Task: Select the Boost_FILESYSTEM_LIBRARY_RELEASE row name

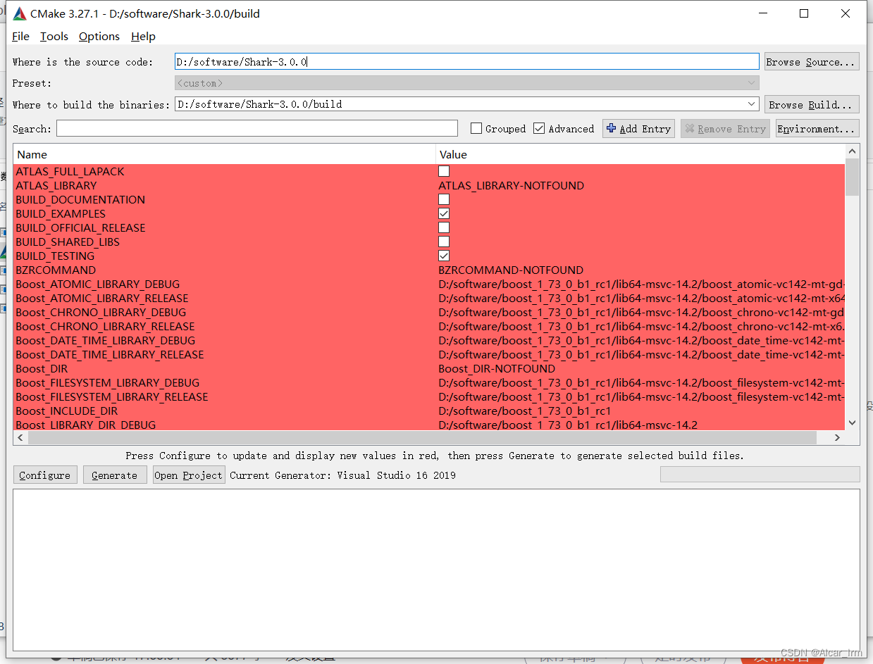Action: pyautogui.click(x=112, y=396)
